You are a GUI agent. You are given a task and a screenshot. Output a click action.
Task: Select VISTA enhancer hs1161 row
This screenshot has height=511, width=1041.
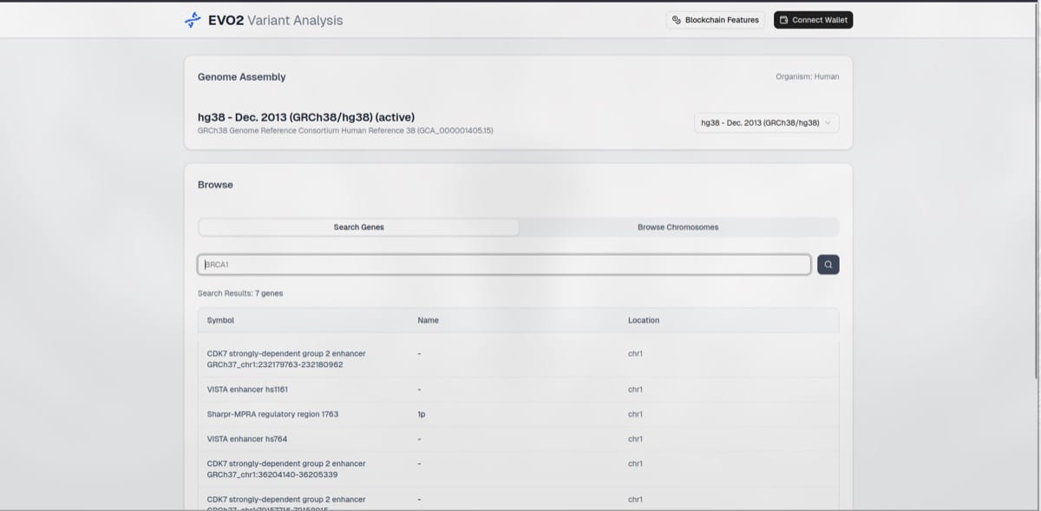(518, 390)
